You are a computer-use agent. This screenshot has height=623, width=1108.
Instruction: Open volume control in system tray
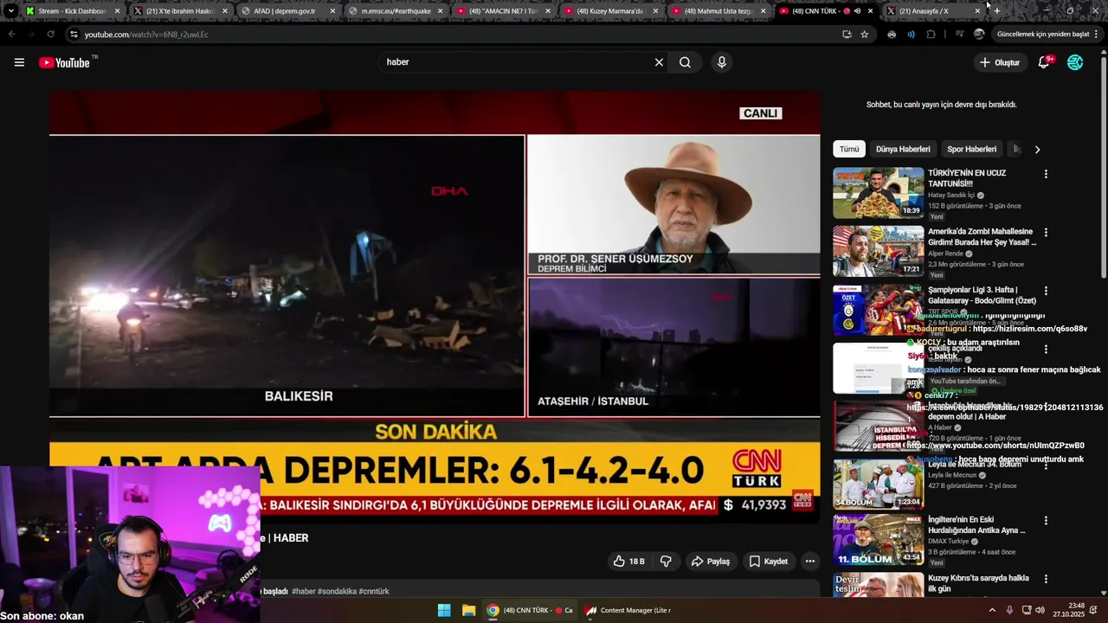pyautogui.click(x=1040, y=610)
